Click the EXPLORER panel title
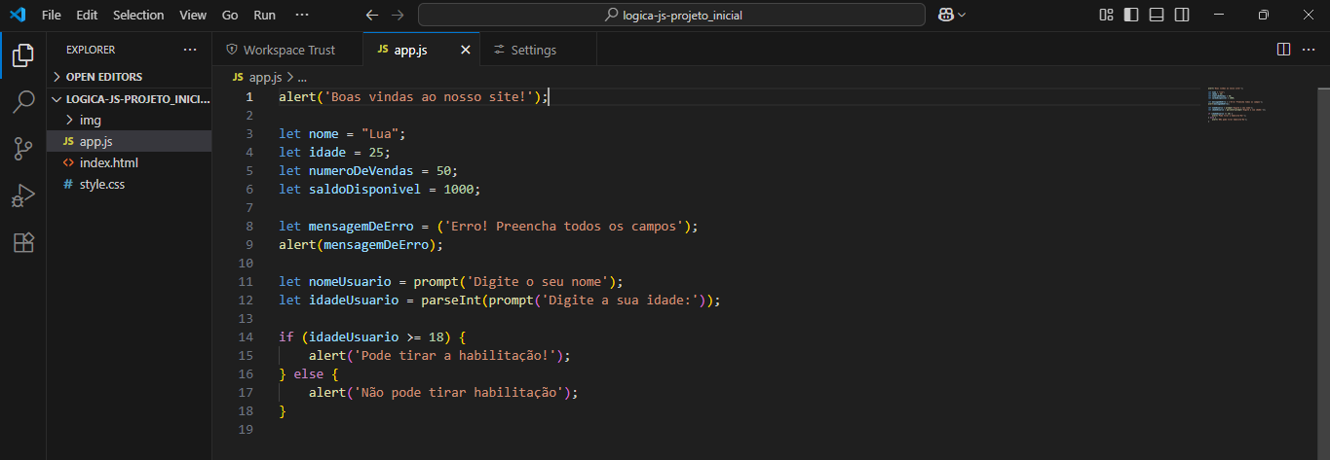The height and width of the screenshot is (460, 1330). [x=91, y=50]
